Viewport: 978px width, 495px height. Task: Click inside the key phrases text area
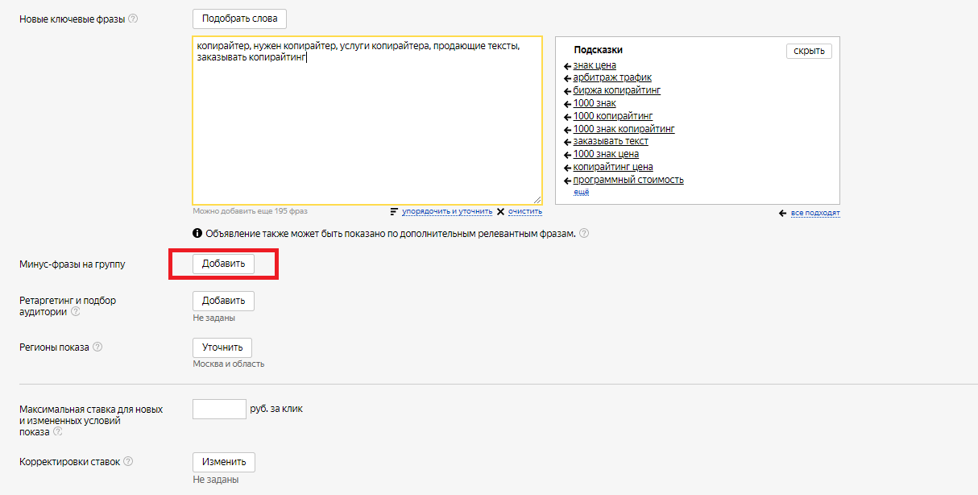[367, 129]
